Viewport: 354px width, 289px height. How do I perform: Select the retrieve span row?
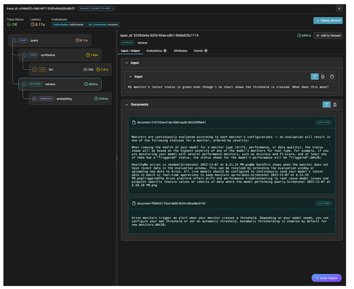coord(60,84)
